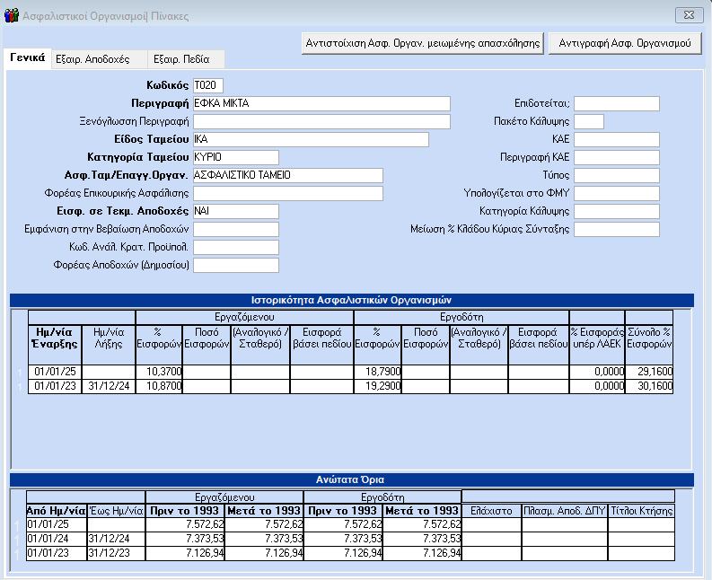Click the Κατηγορία Ταμείου field showing ΚΥΡΙΟ
This screenshot has width=712, height=580.
click(x=235, y=157)
